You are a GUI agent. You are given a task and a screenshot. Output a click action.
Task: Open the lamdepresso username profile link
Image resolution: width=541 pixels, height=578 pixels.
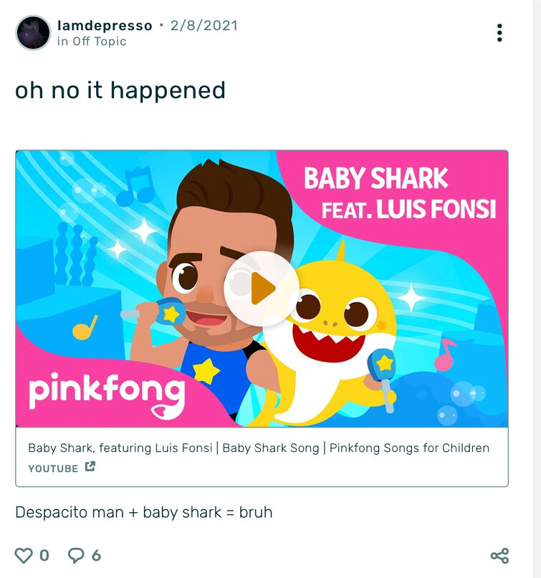(x=105, y=26)
